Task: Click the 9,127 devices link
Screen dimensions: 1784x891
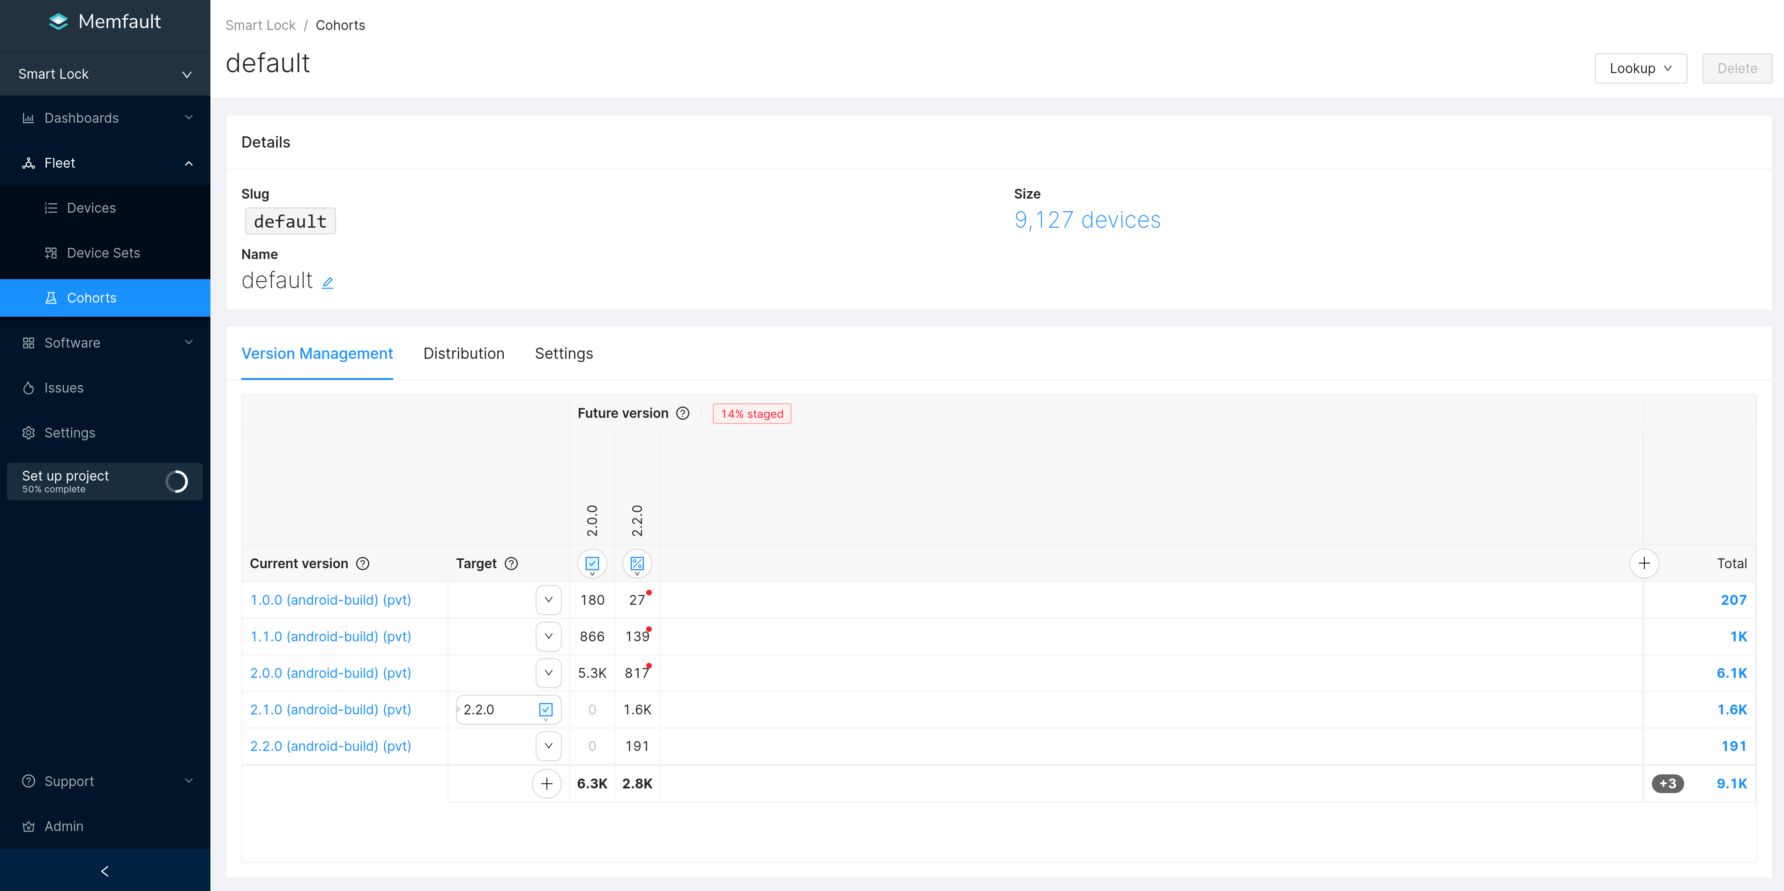Action: (x=1087, y=220)
